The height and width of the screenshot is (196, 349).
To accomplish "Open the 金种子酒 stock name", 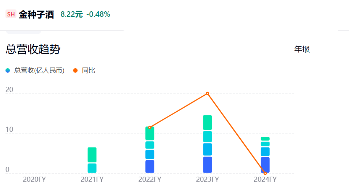I will 36,15.
